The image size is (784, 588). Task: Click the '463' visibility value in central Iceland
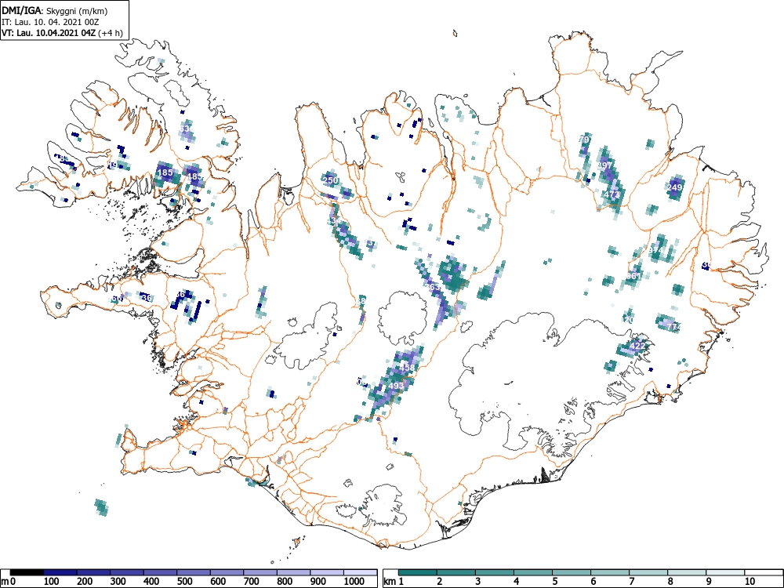point(433,287)
